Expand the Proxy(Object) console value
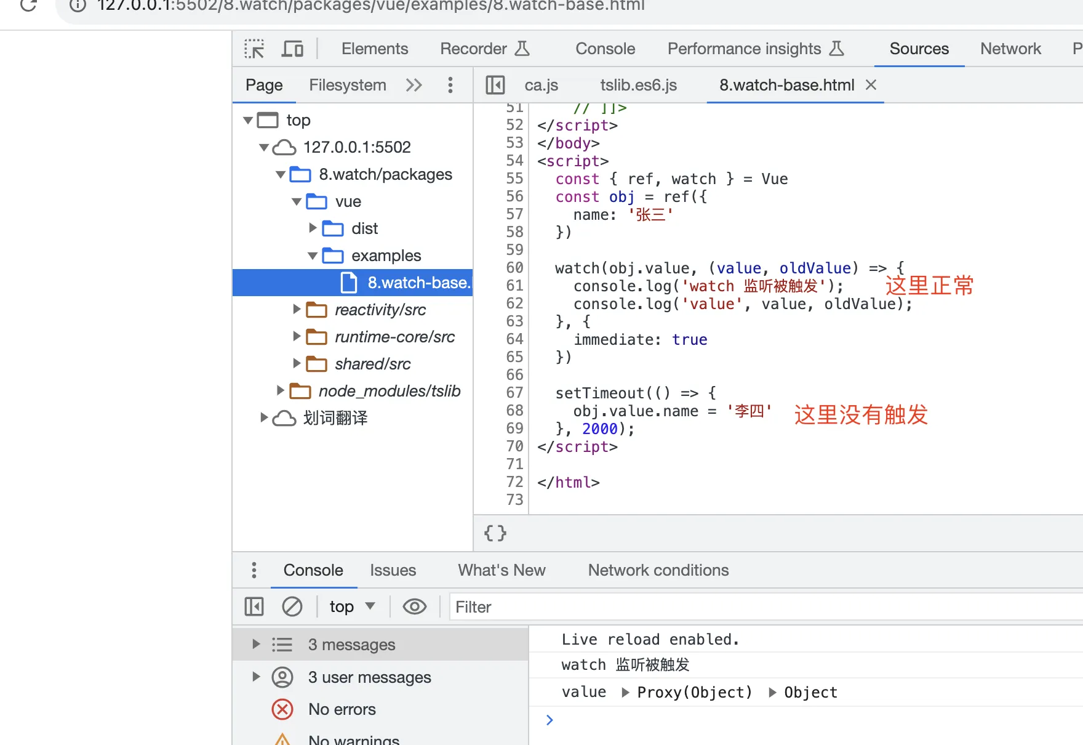Screen dimensions: 1083x745 (625, 693)
